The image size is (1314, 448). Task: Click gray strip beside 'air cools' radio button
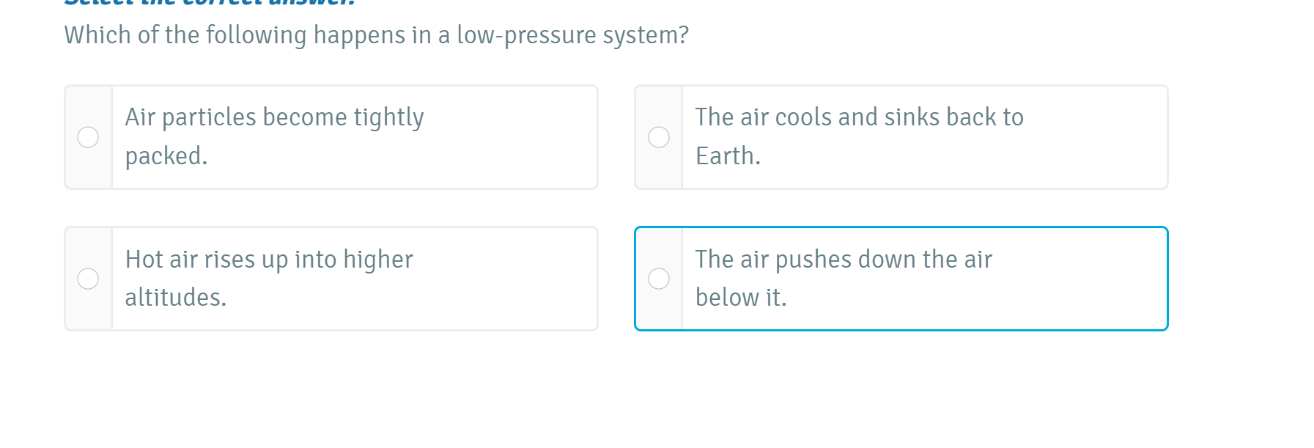click(659, 172)
